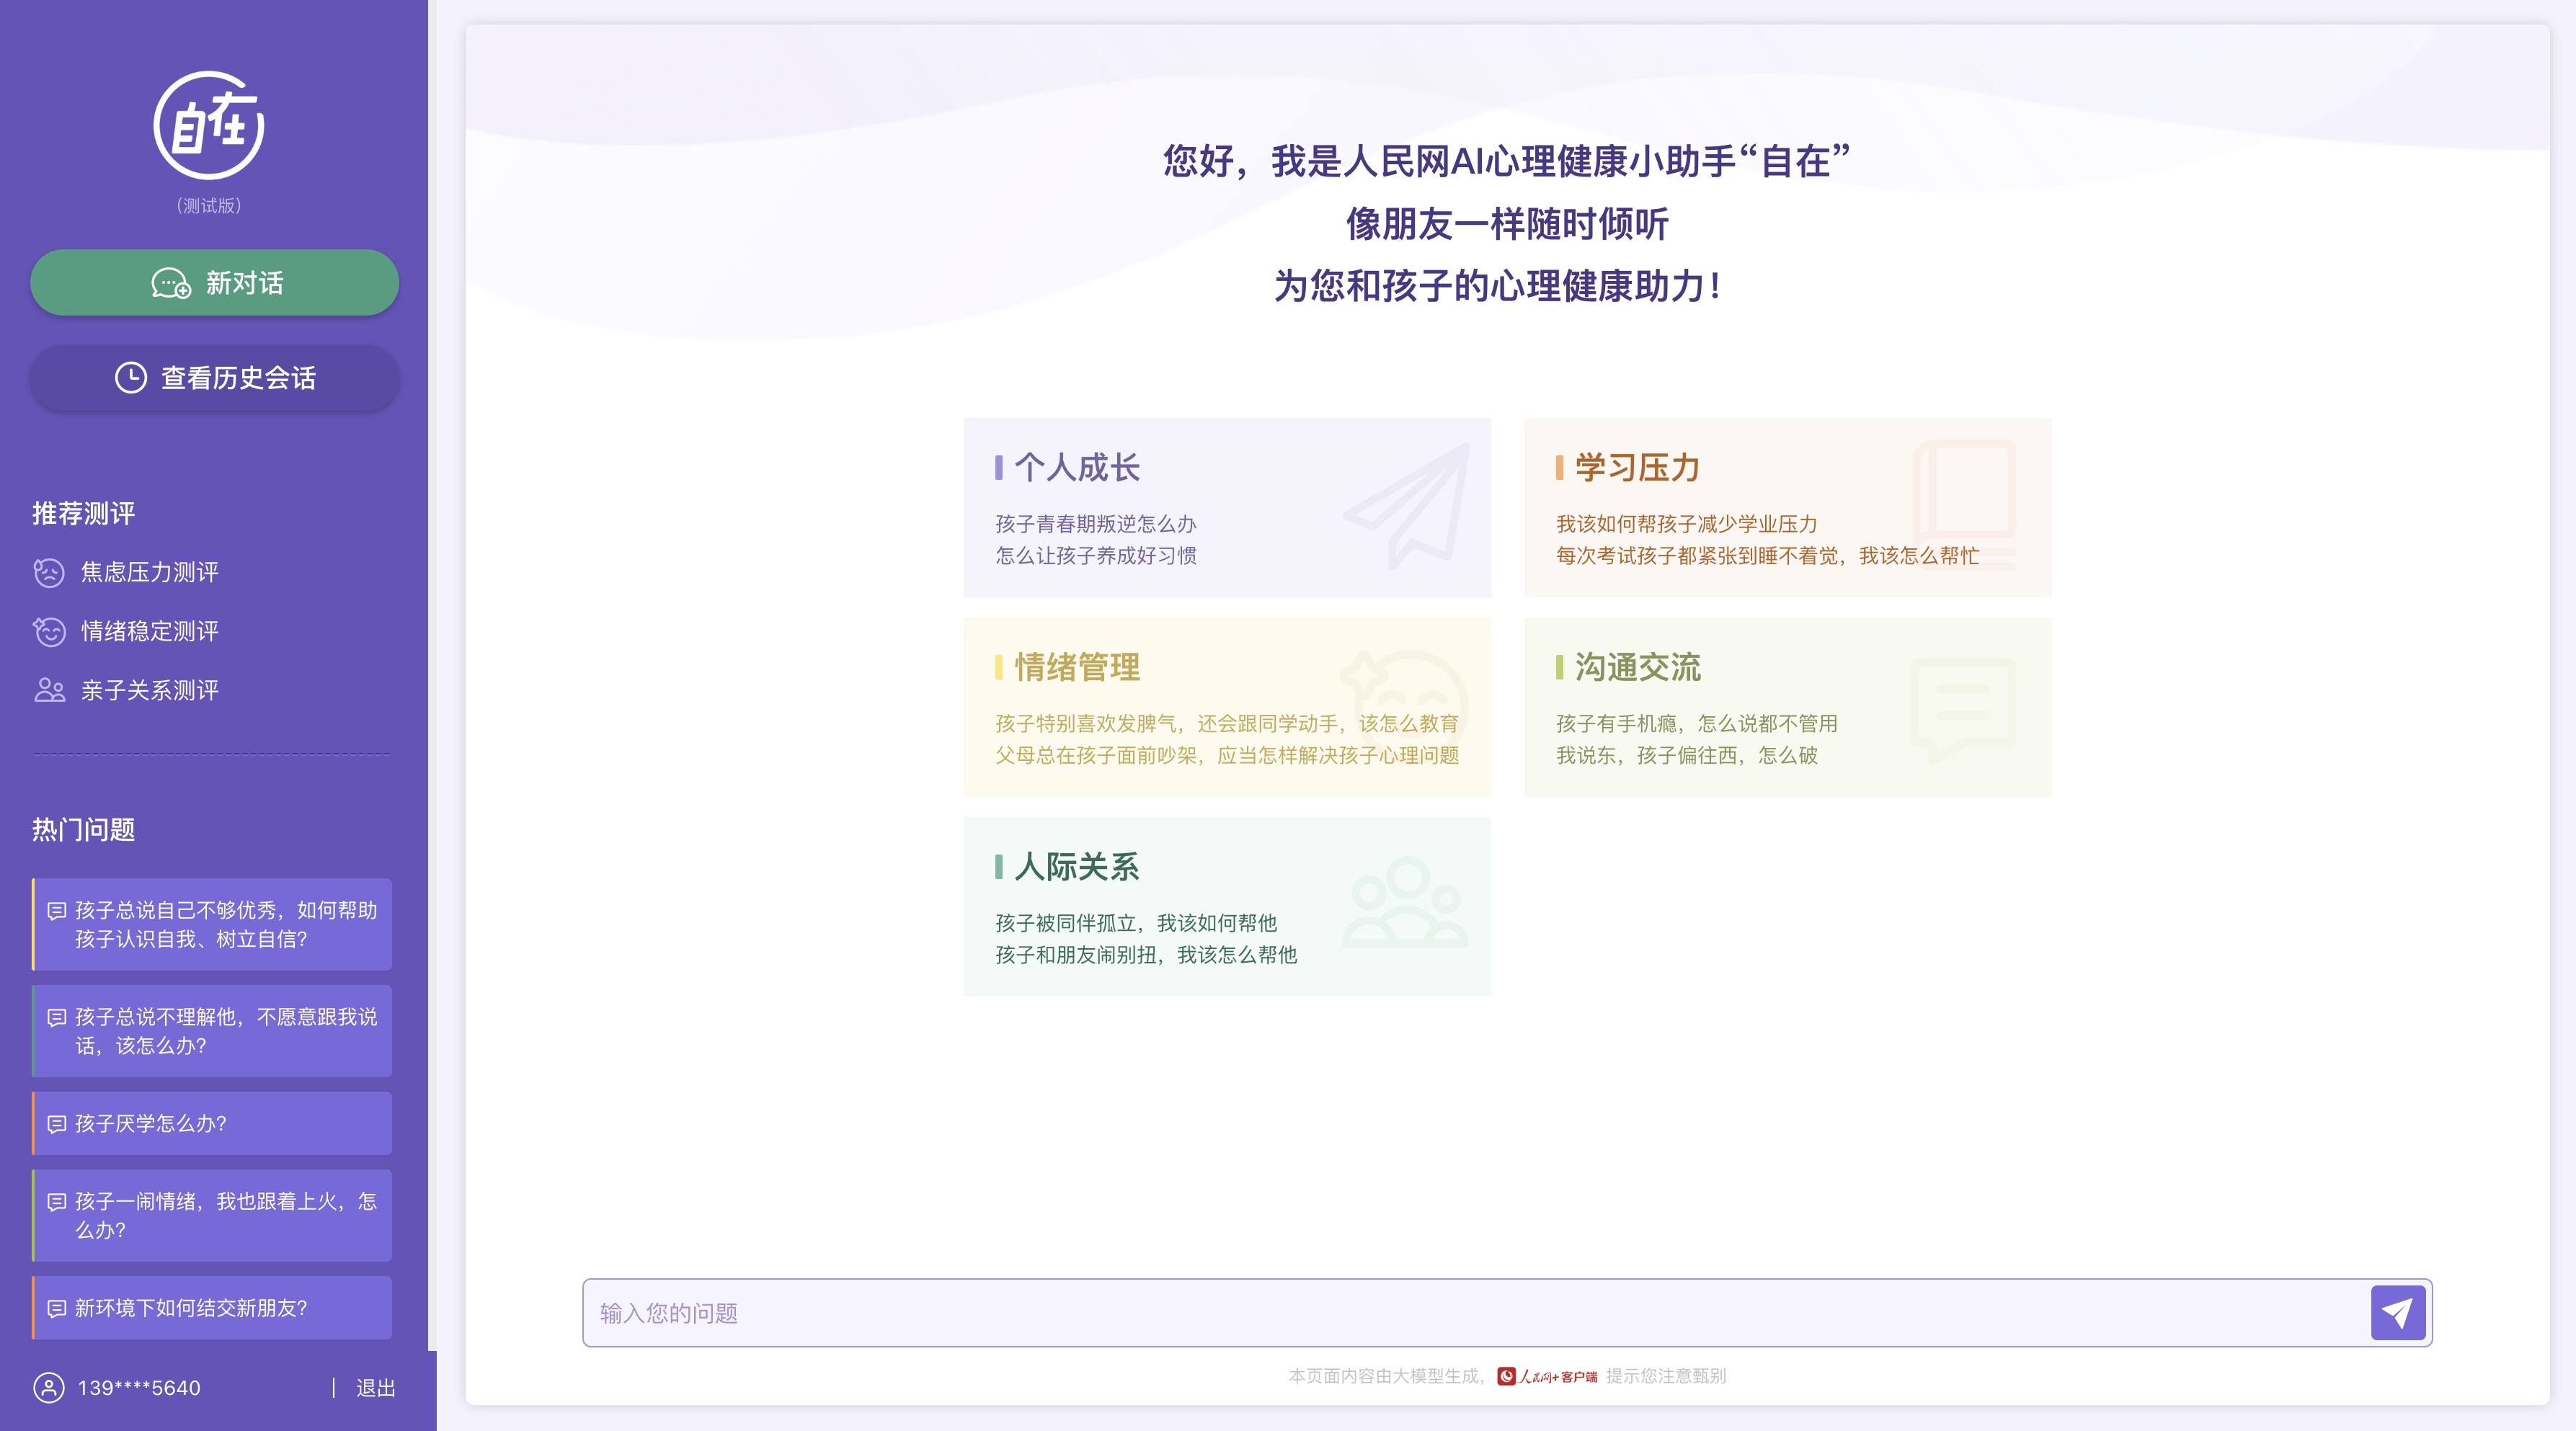This screenshot has width=2576, height=1431.
Task: Click hot question 新环境下如何结交新朋友
Action: pyautogui.click(x=190, y=1307)
